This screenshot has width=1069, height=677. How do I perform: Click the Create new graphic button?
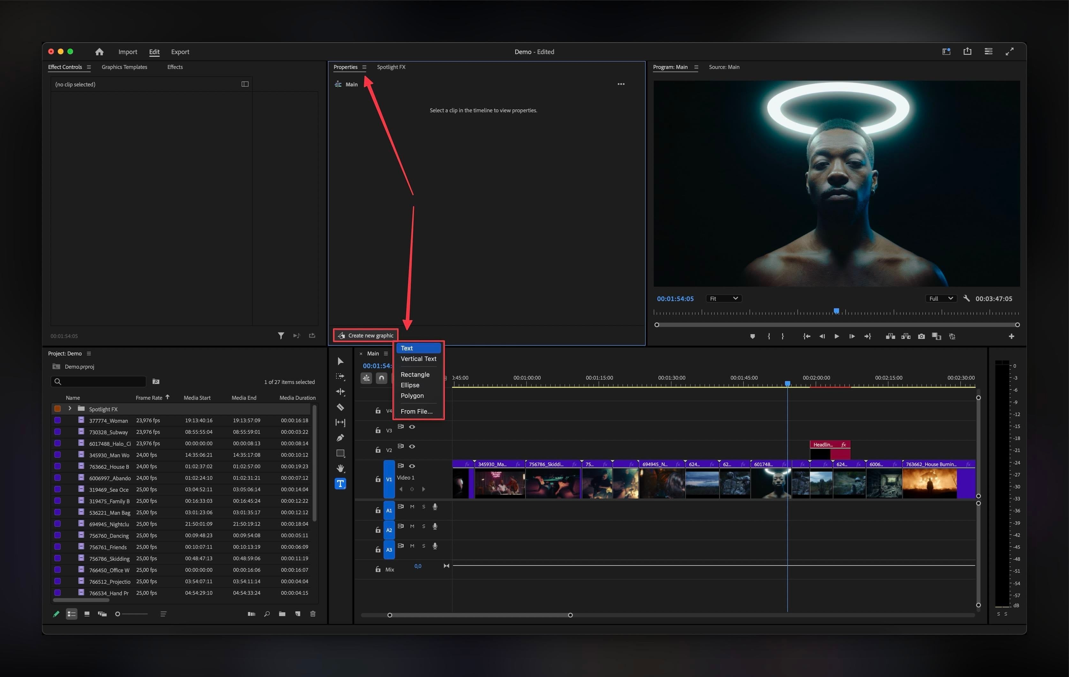click(365, 336)
